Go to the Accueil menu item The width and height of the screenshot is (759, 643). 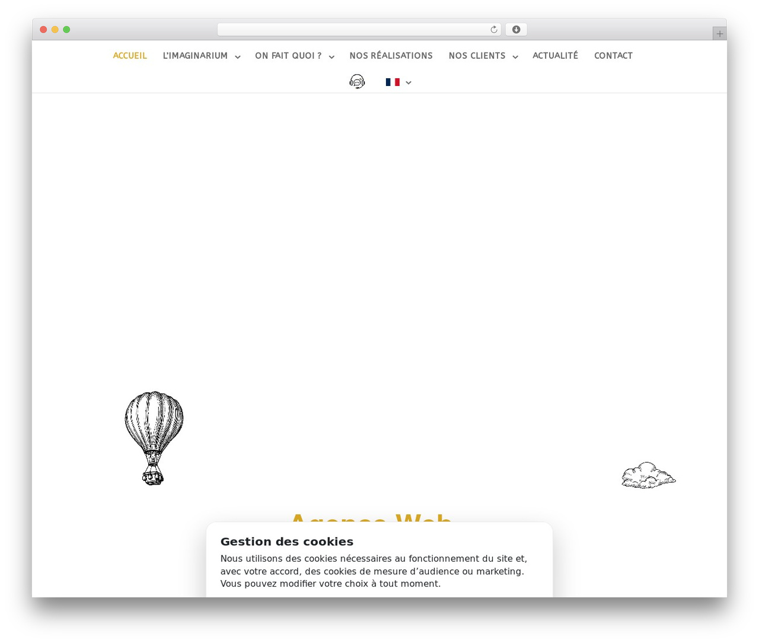[130, 56]
